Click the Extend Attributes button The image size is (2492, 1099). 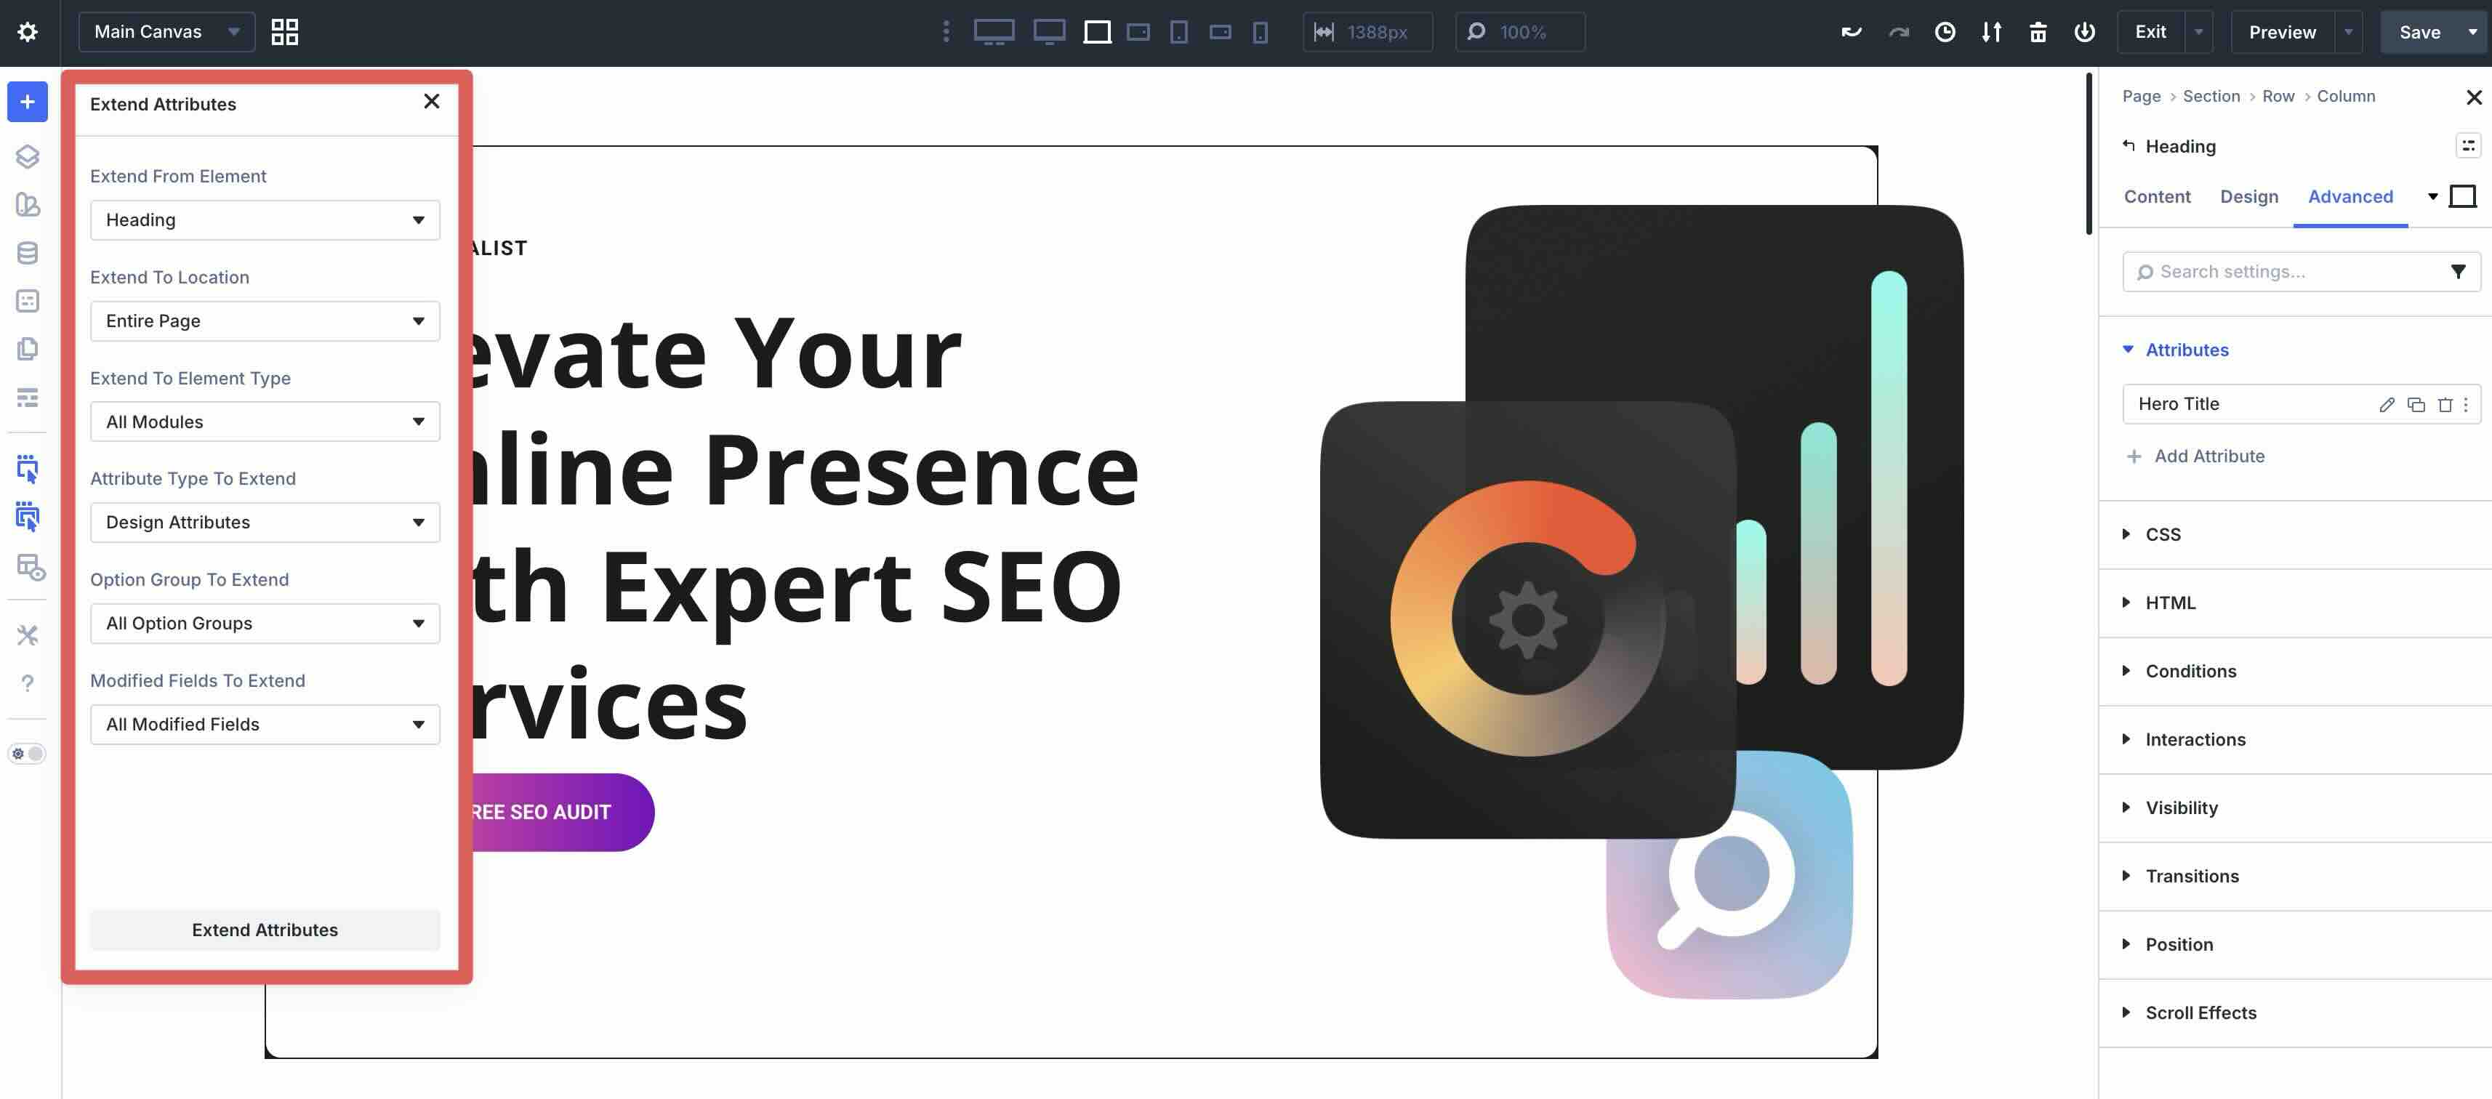tap(264, 930)
